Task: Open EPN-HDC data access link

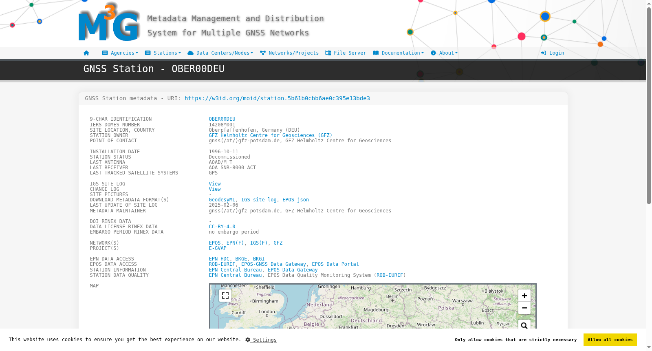Action: coord(219,259)
